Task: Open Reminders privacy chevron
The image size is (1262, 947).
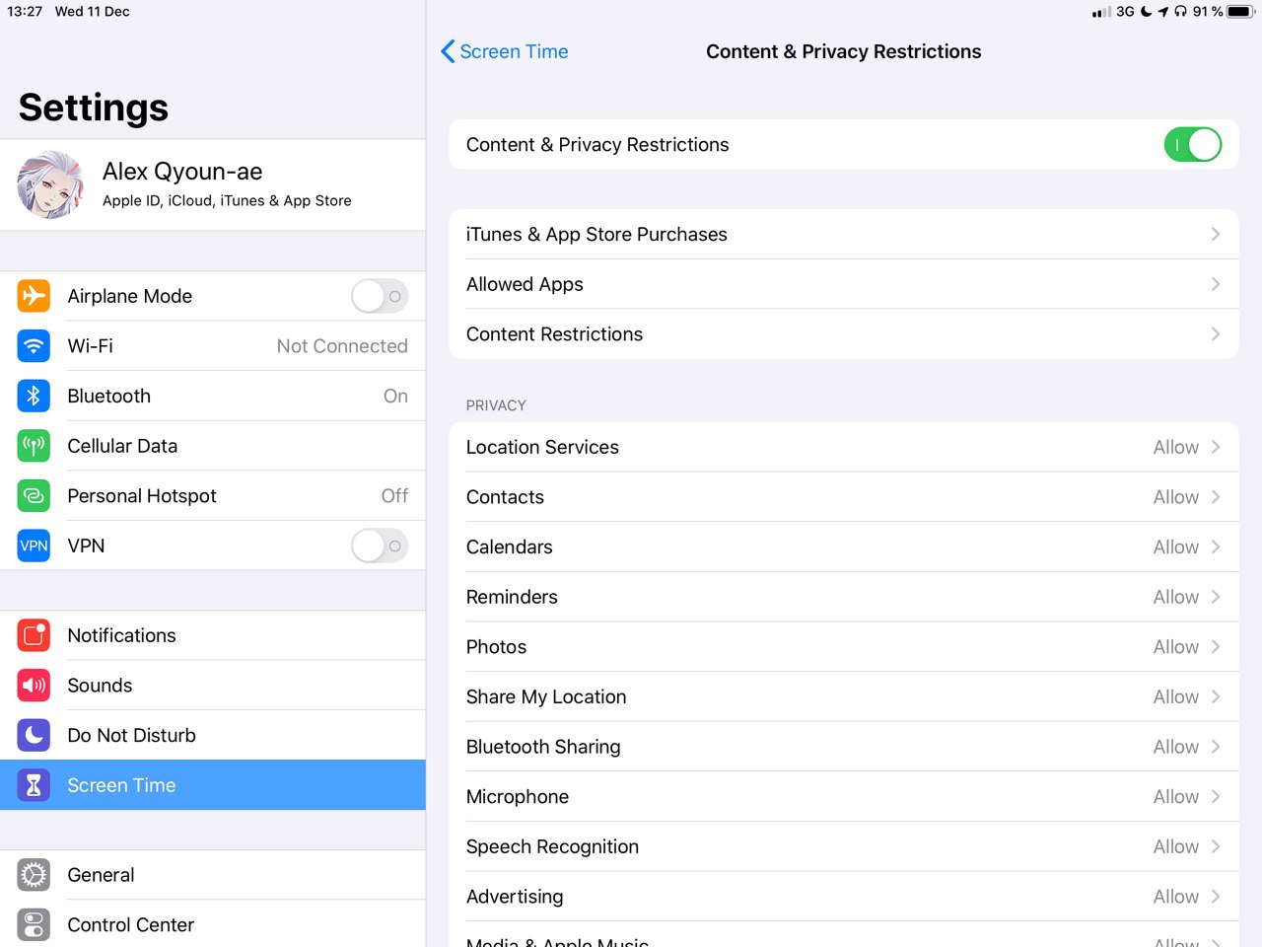Action: pyautogui.click(x=1216, y=597)
